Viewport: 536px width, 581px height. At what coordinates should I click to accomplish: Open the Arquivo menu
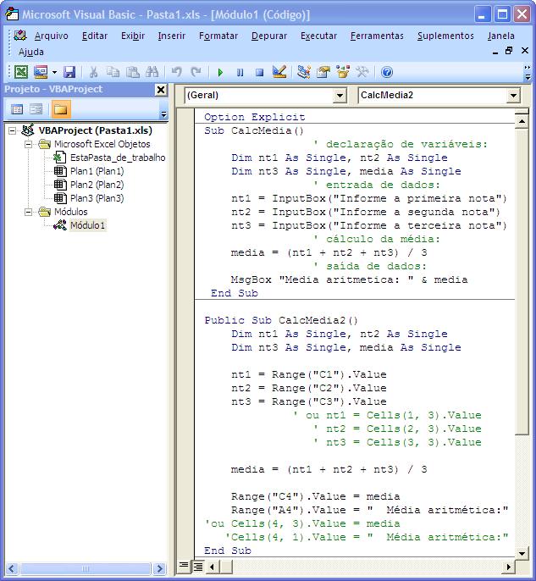coord(52,36)
